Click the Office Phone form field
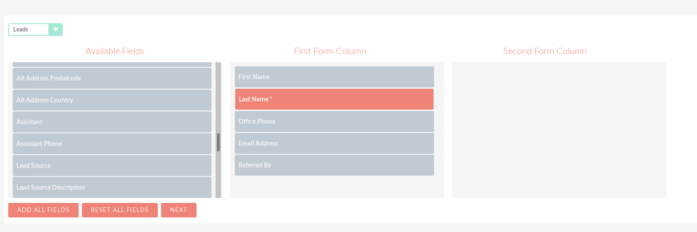 334,121
